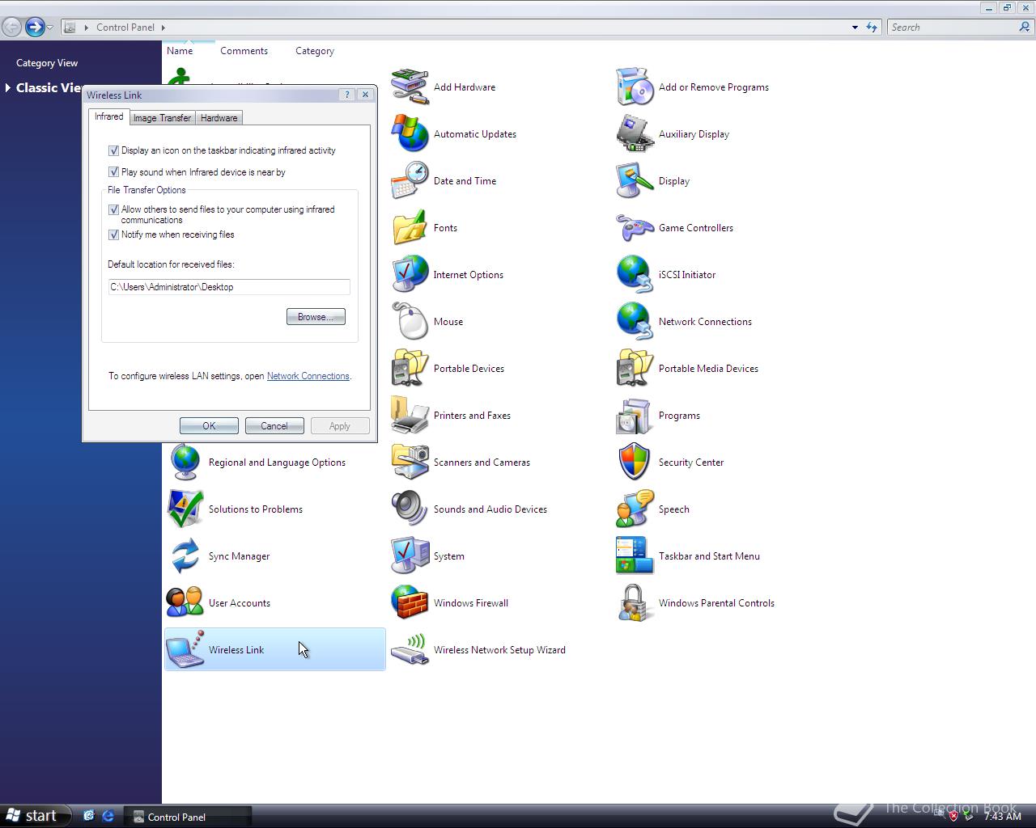
Task: Click the taskbar clock showing 7:43 AM
Action: 1003,817
